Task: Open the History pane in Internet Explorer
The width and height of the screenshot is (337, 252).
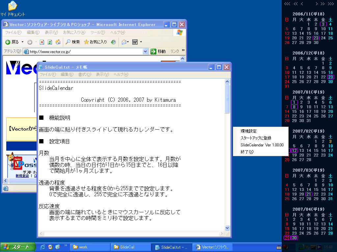Action: 114,42
